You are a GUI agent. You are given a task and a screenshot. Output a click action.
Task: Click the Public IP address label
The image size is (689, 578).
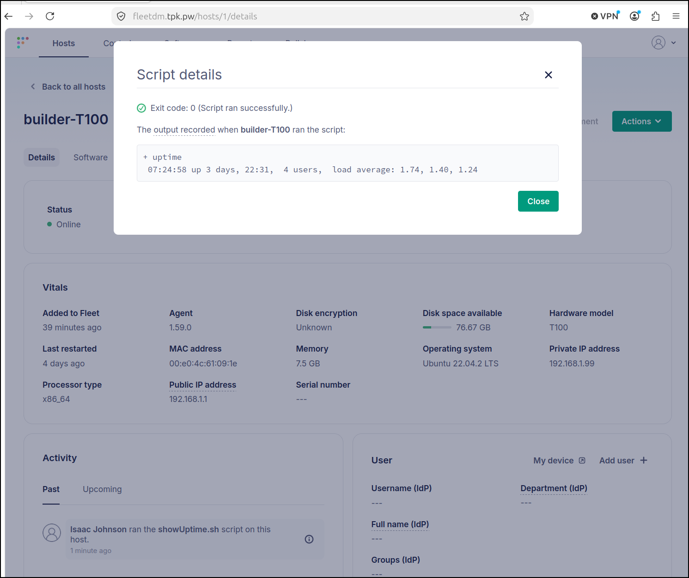[202, 385]
